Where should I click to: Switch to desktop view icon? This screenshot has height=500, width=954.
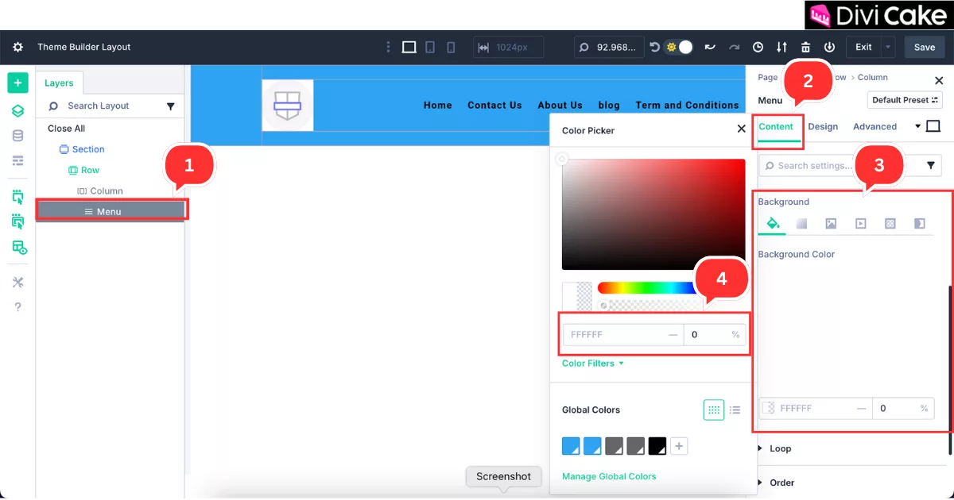[409, 47]
